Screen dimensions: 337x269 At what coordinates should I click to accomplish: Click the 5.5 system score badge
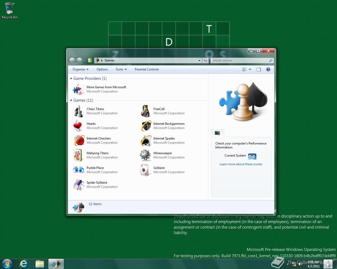pyautogui.click(x=252, y=157)
